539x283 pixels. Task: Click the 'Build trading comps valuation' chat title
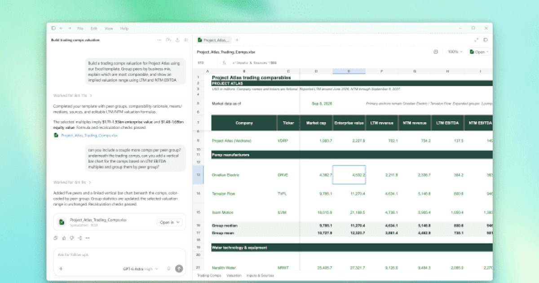(75, 40)
